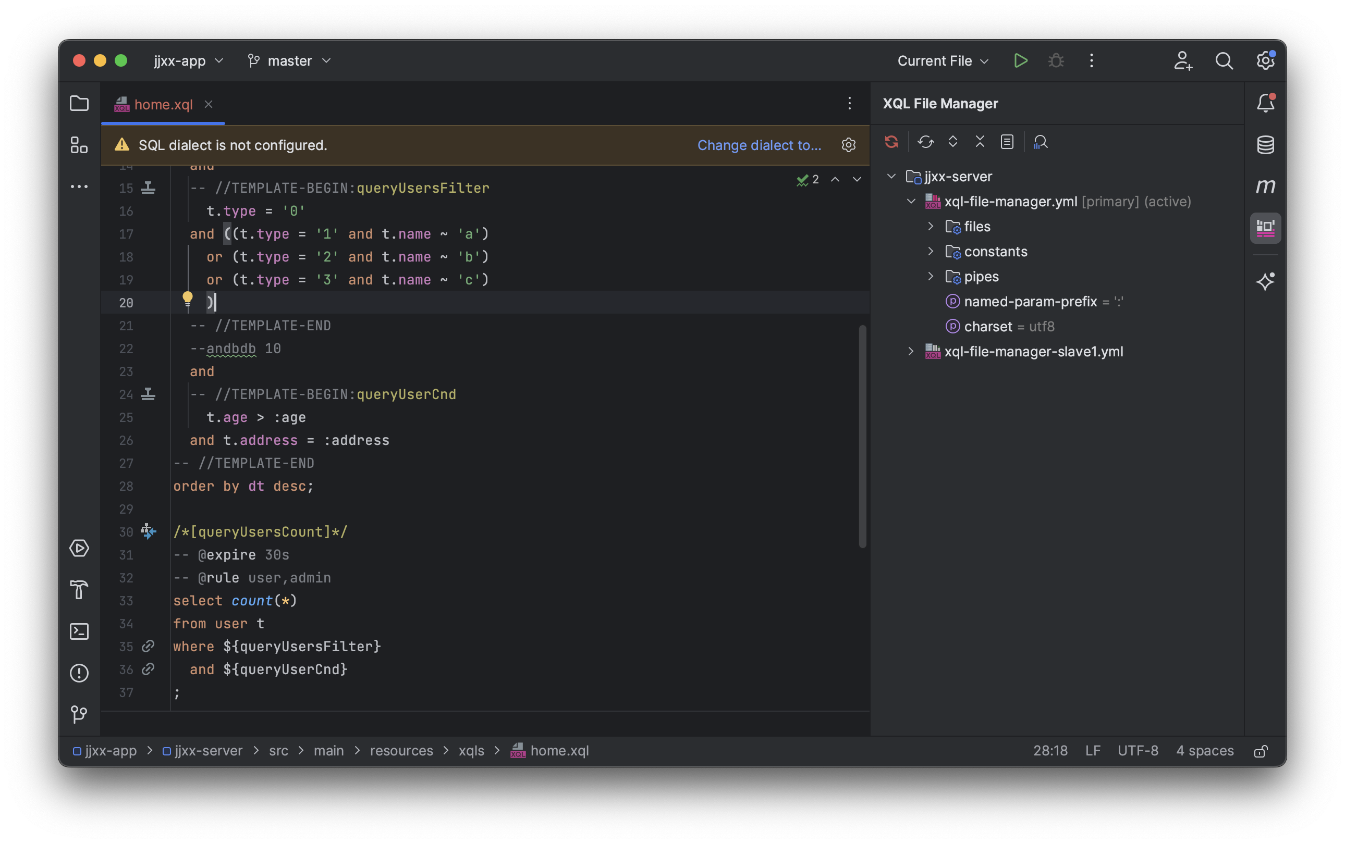Show more tool windows via ellipsis icon
This screenshot has height=844, width=1345.
point(79,187)
